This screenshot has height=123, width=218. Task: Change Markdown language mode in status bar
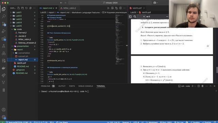pos(152,122)
